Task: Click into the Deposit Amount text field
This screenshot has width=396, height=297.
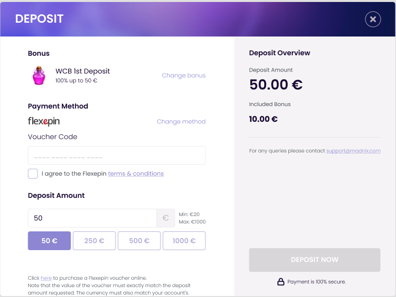Action: click(92, 218)
